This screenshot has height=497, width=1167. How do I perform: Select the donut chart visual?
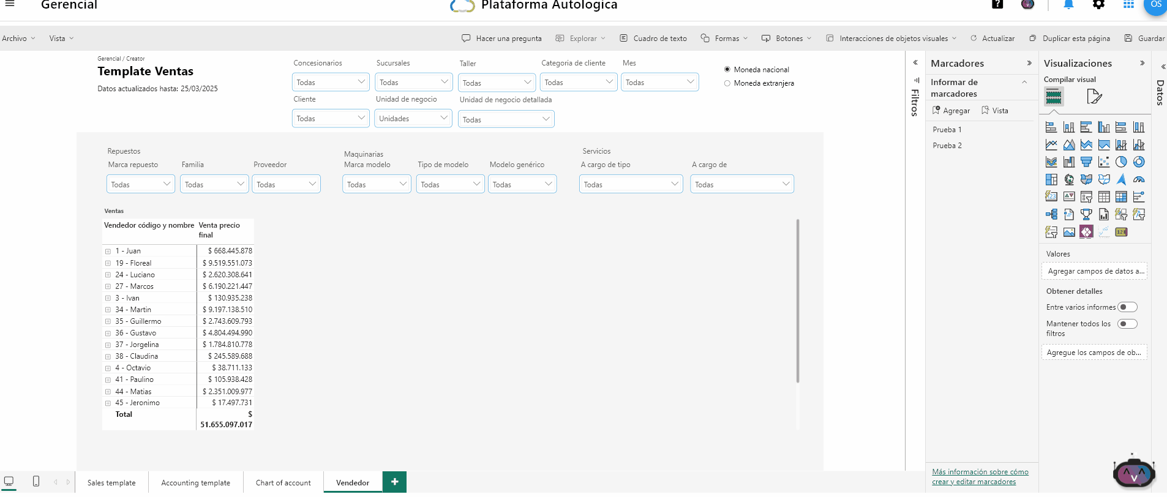click(1139, 162)
